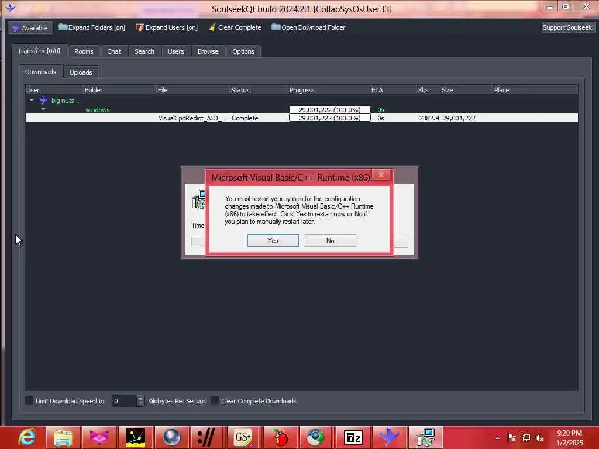
Task: Show hidden tray icons arrow
Action: (x=497, y=438)
